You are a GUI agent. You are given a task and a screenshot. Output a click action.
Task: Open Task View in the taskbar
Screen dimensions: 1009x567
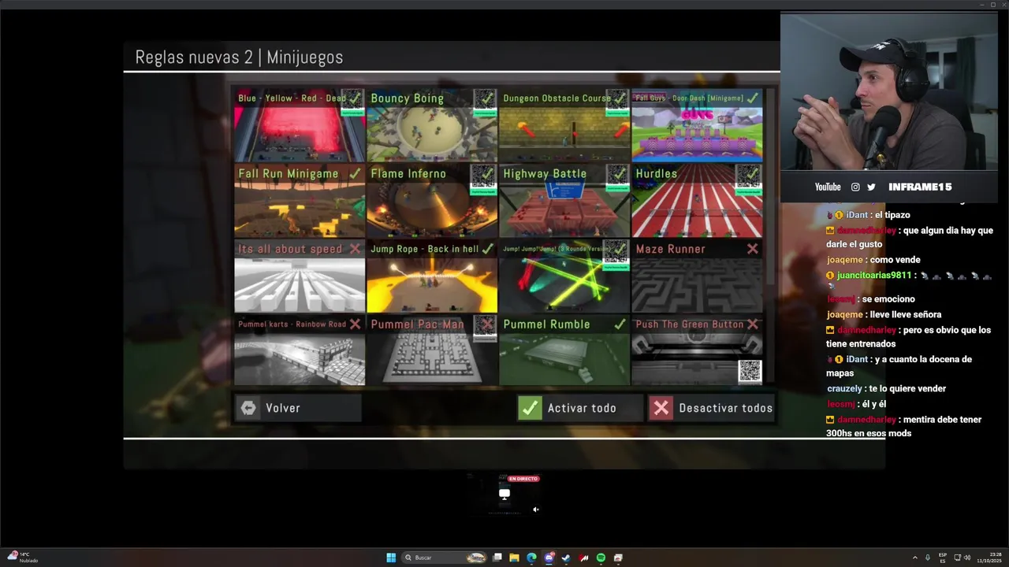click(497, 558)
